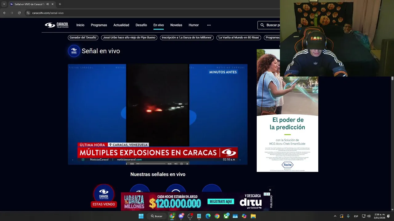Open the network status tray icon
The width and height of the screenshot is (394, 221).
tap(364, 216)
